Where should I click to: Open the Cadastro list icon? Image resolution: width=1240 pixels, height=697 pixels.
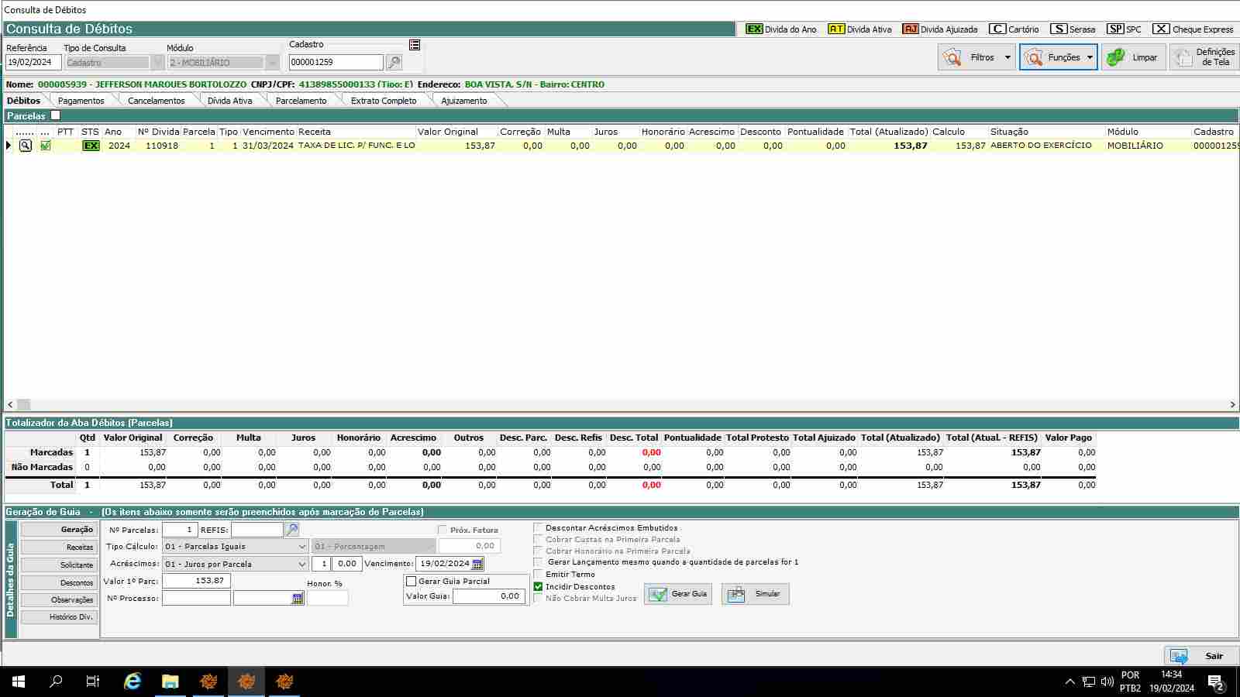point(415,45)
